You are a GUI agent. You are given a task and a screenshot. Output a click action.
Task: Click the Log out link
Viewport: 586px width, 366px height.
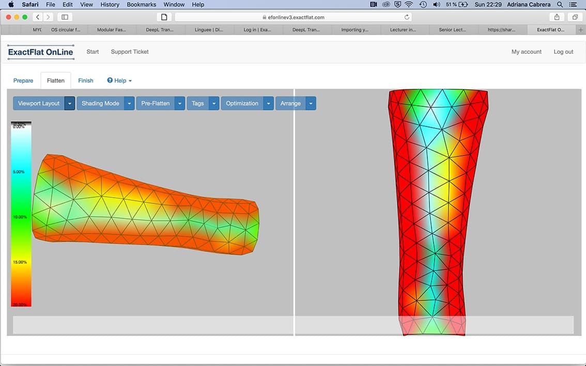tap(563, 52)
